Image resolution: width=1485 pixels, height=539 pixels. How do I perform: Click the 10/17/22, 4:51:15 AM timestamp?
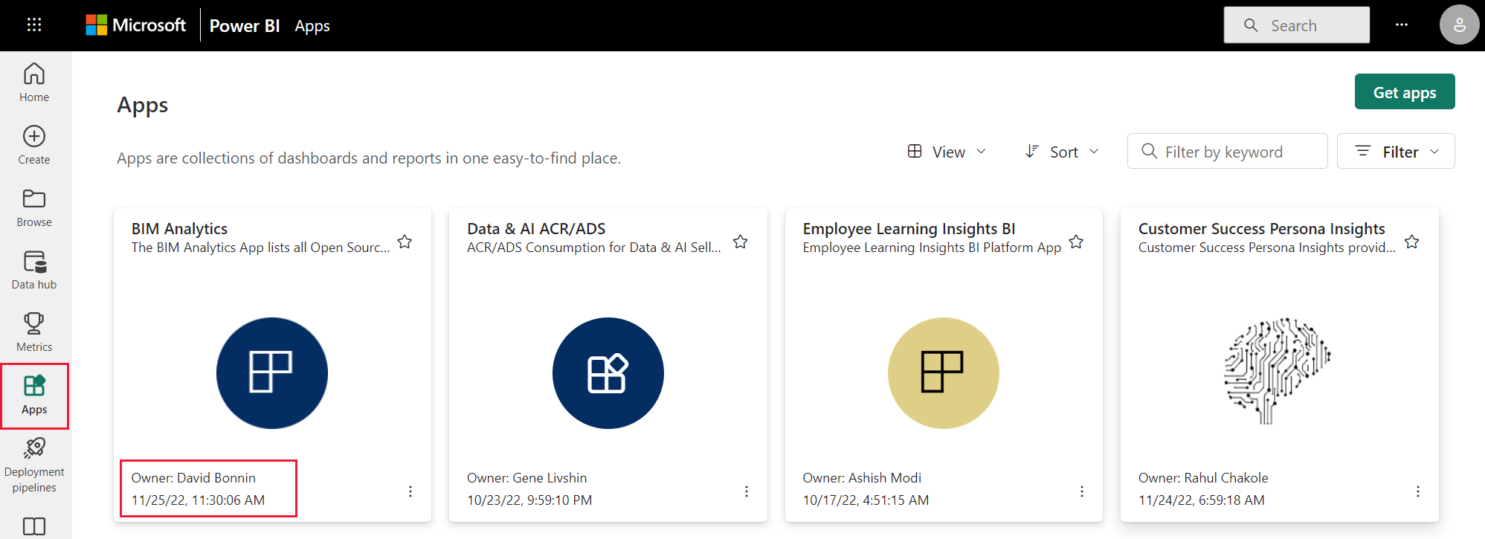(x=866, y=500)
